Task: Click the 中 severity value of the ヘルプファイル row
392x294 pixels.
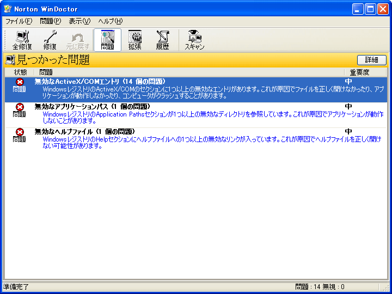Action: tap(348, 132)
